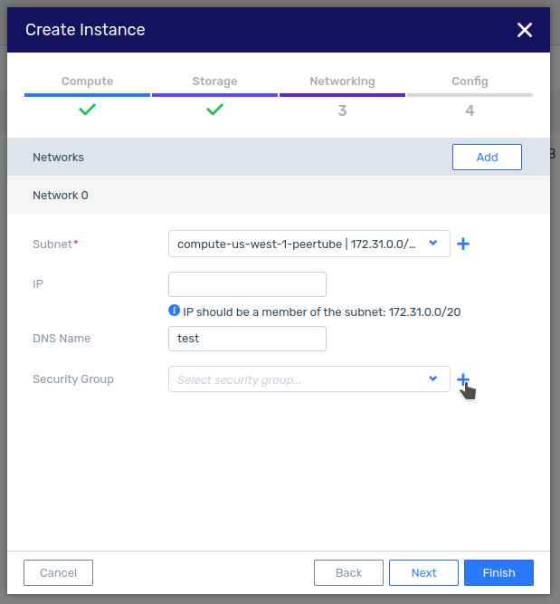This screenshot has width=560, height=604.
Task: Click step number 3 under Networking
Action: [342, 110]
